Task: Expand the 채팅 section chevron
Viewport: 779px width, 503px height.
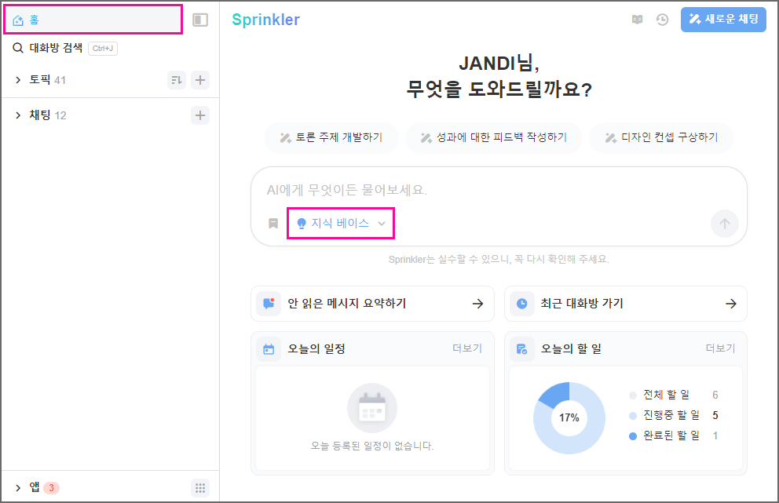Action: (19, 116)
